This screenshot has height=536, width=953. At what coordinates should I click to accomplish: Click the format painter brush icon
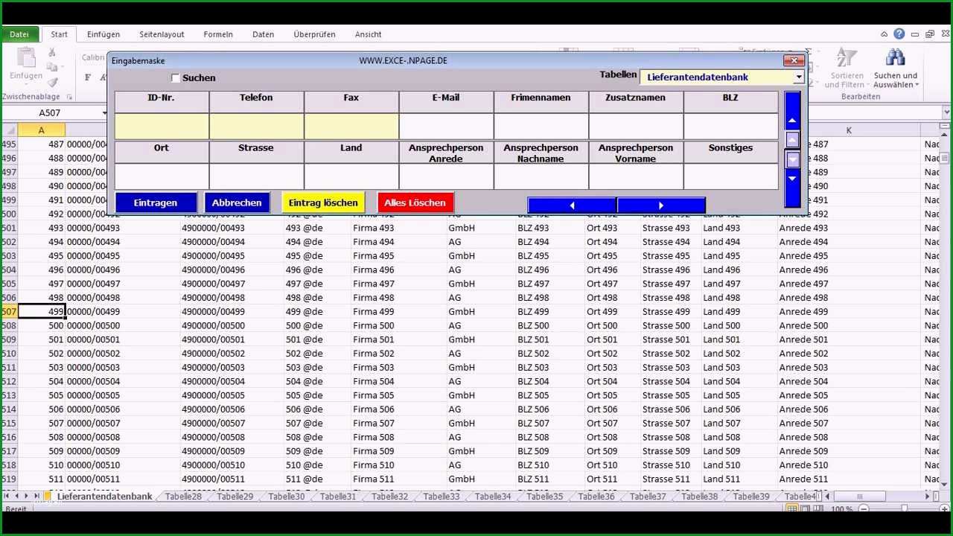click(x=52, y=82)
